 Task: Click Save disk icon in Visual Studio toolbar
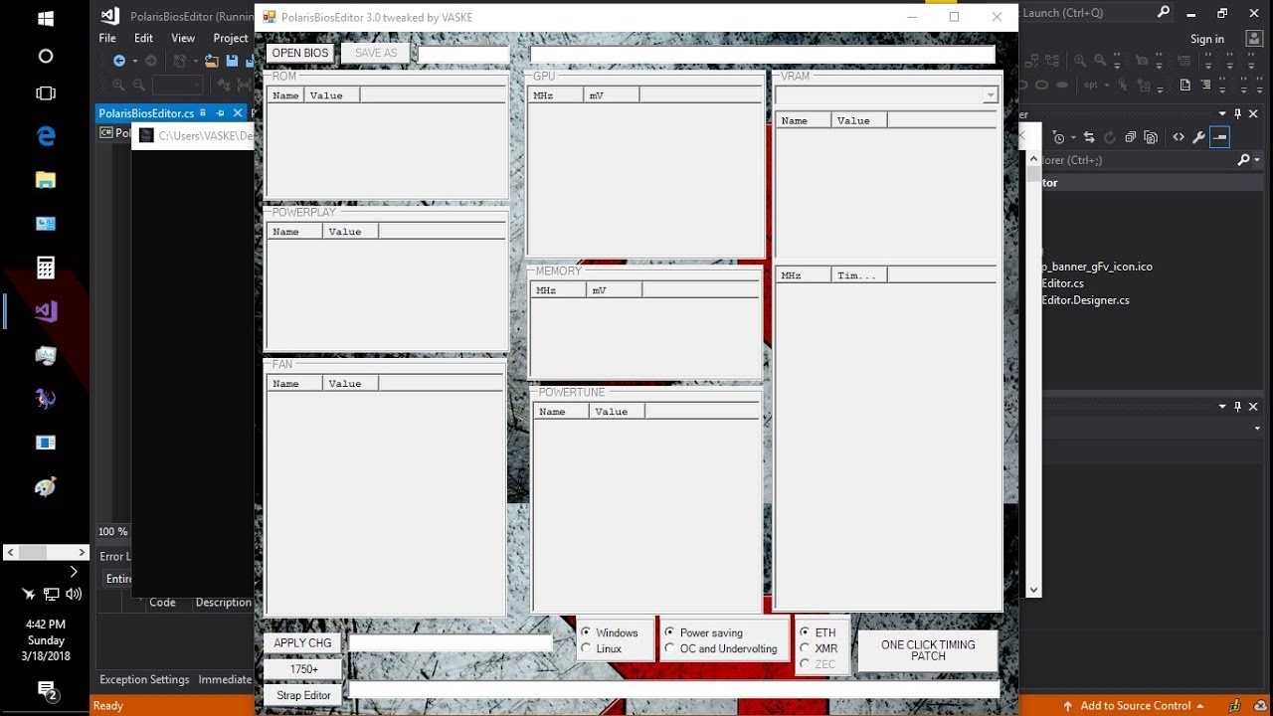231,61
